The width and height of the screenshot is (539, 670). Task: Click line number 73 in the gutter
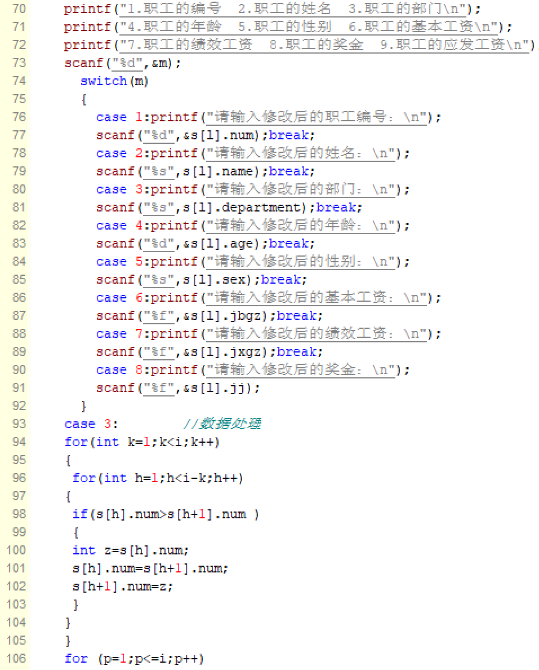(x=19, y=63)
